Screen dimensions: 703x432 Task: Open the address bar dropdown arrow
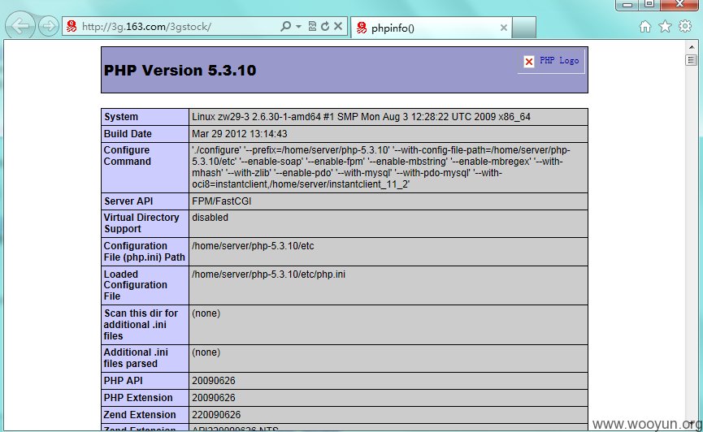tap(298, 27)
